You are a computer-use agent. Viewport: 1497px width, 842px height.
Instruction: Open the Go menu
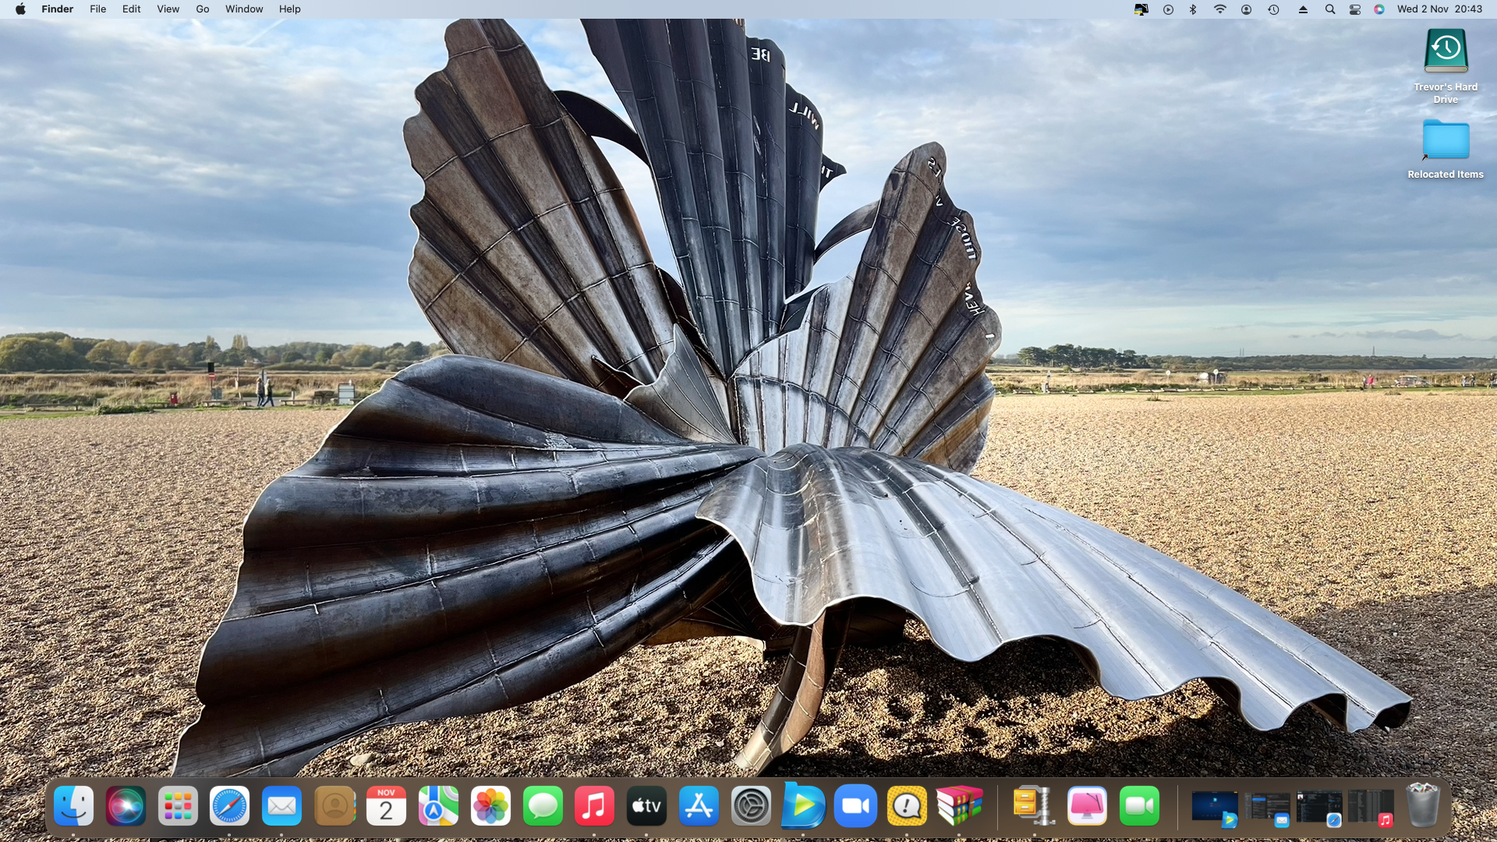(203, 9)
